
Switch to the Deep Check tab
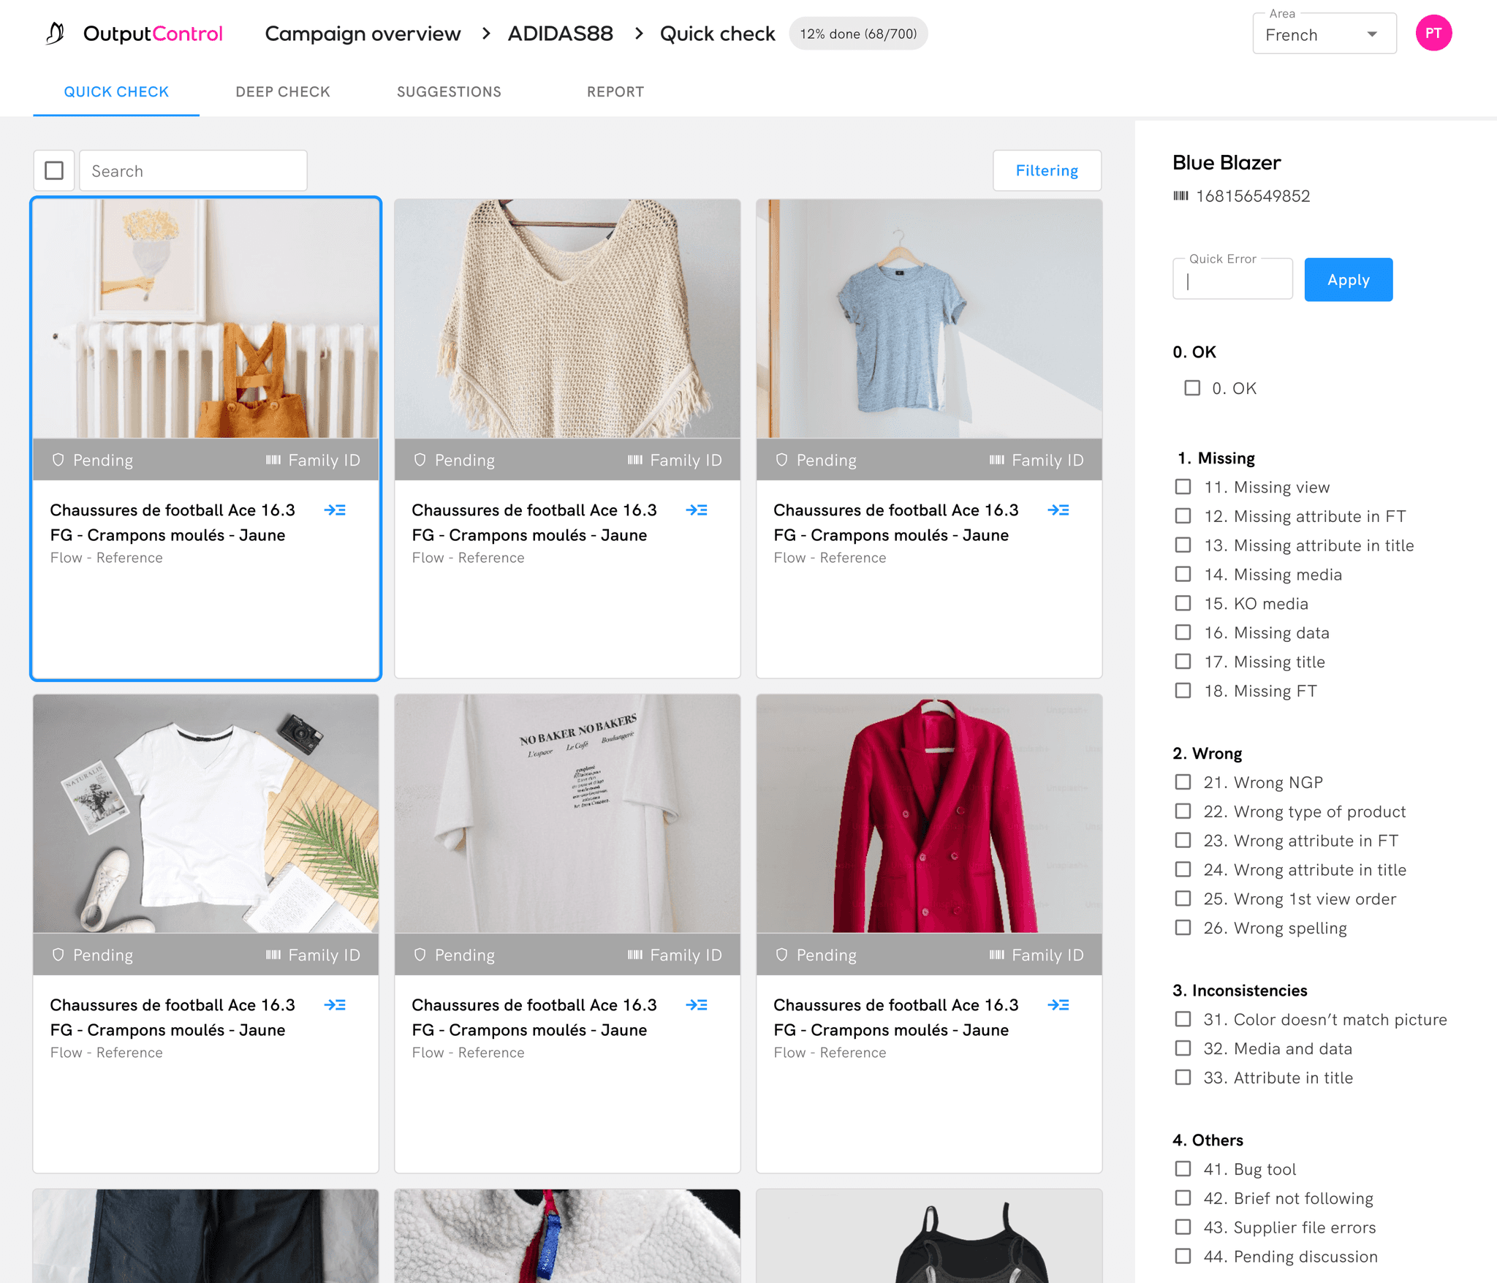[283, 91]
